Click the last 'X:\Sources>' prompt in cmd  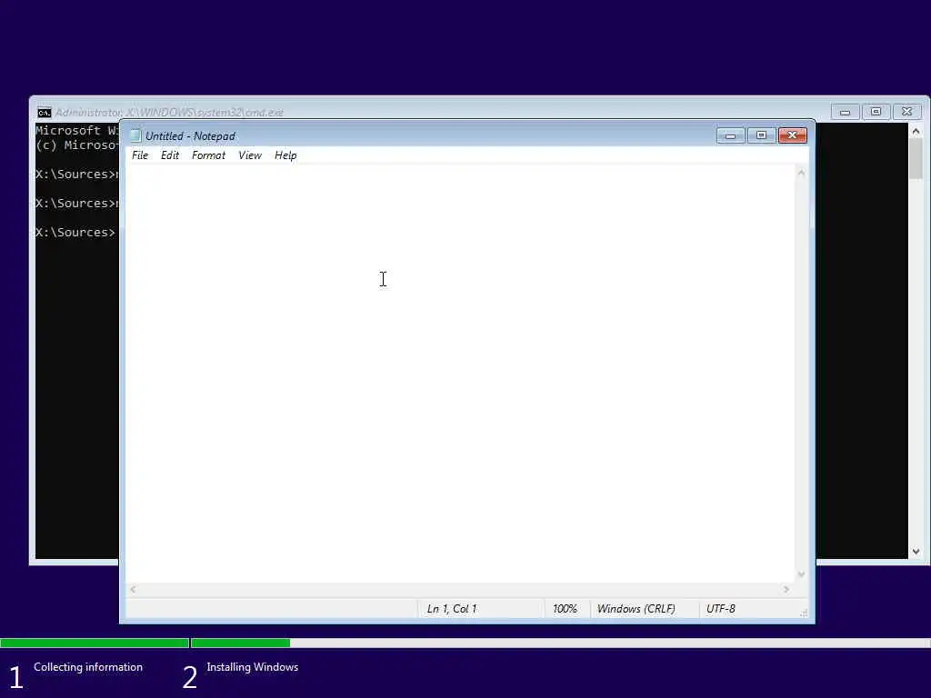tap(75, 232)
